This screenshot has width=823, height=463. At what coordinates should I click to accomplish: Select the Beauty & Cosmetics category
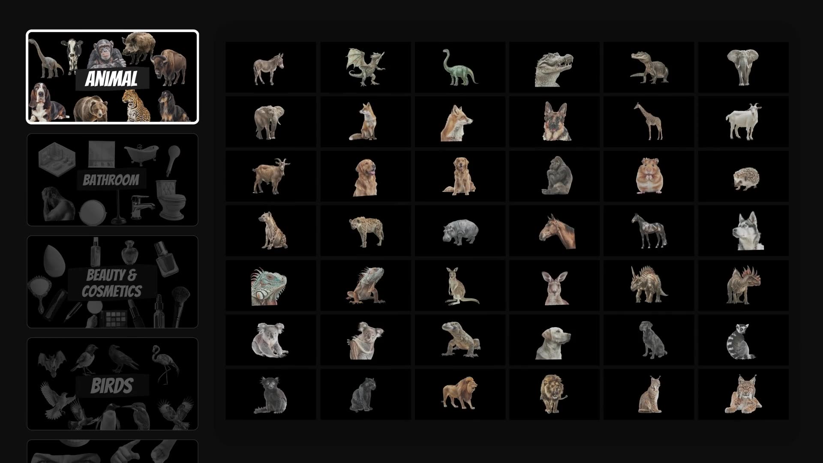[x=112, y=282]
